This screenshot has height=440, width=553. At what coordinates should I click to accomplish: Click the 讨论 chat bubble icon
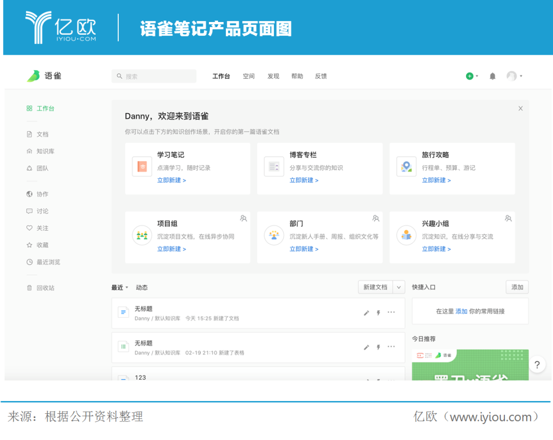point(30,211)
